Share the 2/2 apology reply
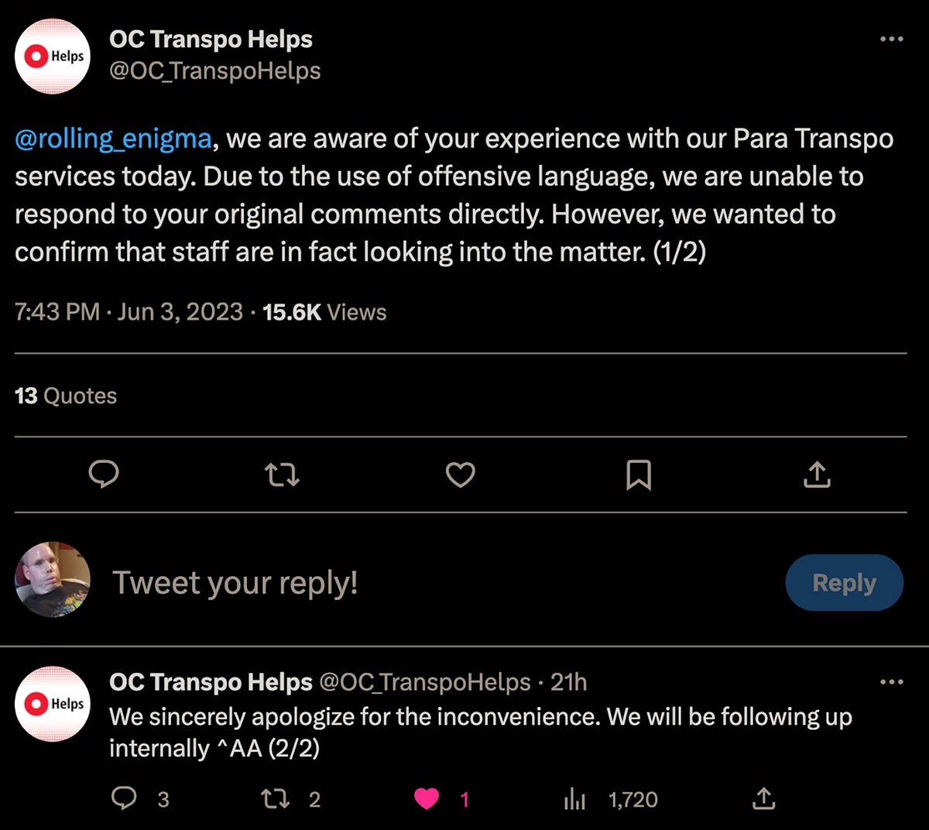 tap(763, 798)
